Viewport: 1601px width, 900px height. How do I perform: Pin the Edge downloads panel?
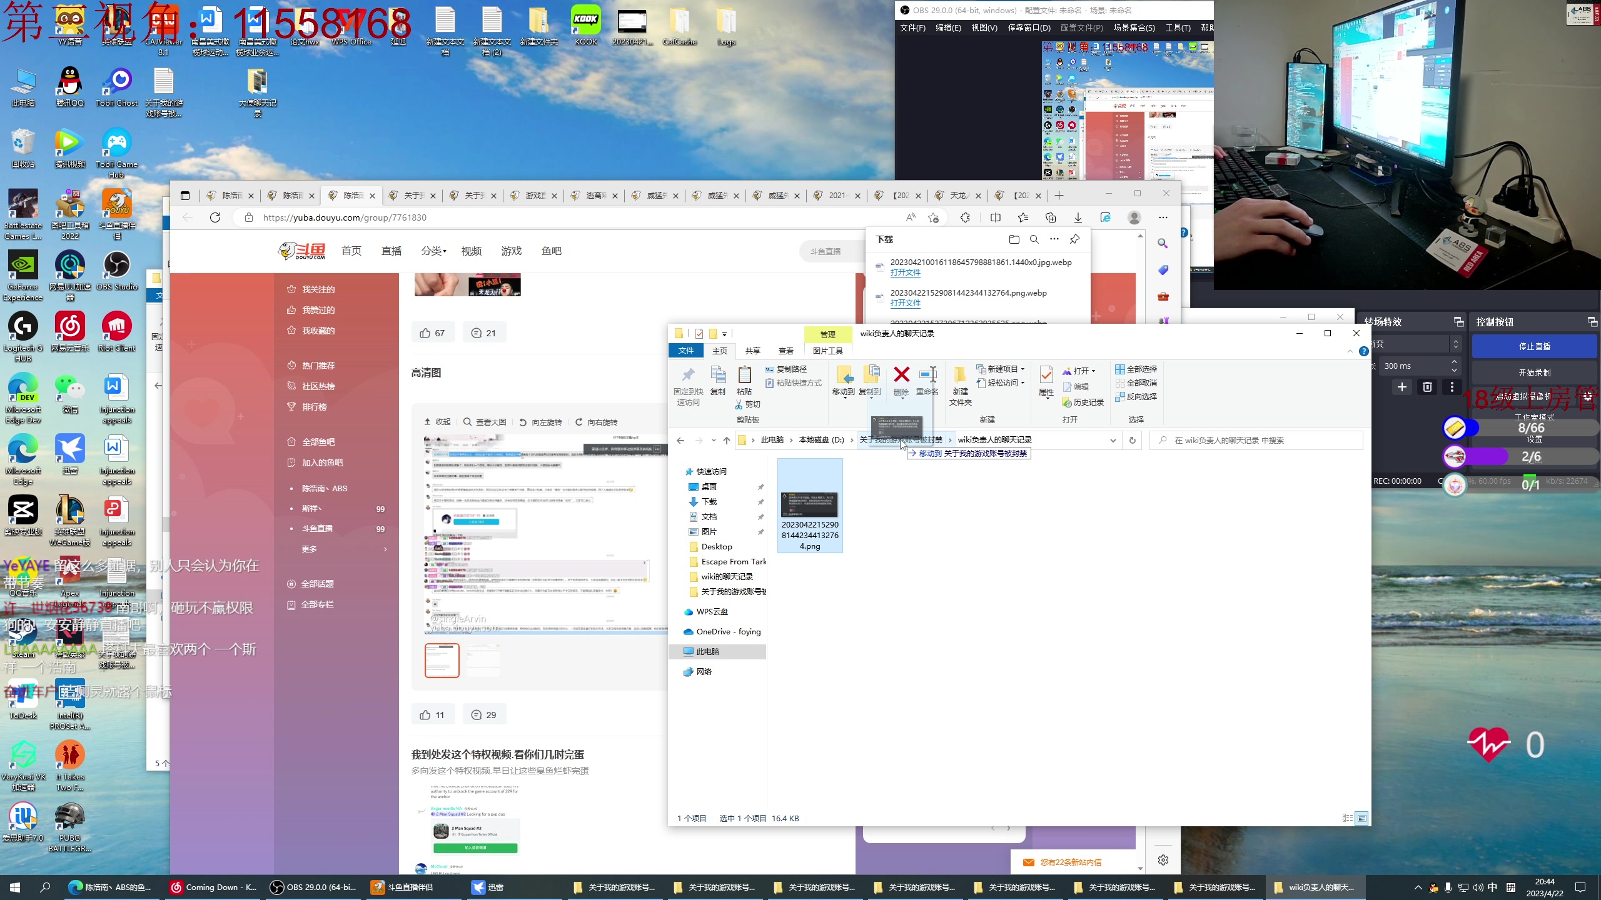pyautogui.click(x=1074, y=239)
